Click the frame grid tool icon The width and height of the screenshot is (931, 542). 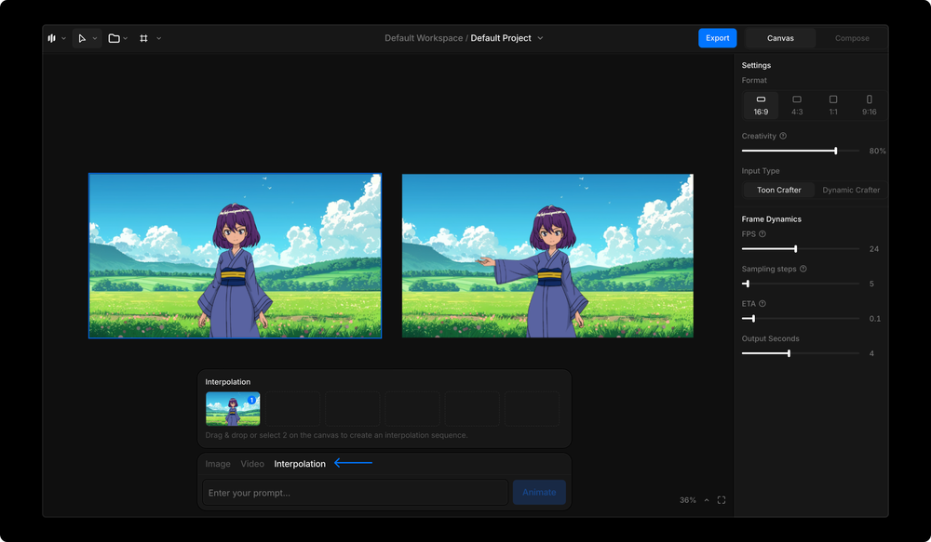(x=143, y=38)
